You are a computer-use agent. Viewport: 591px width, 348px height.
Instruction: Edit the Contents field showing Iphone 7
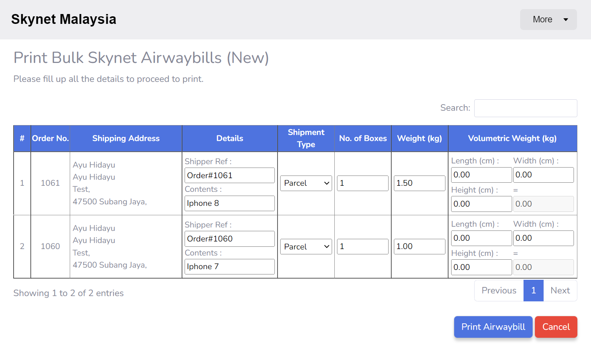point(230,267)
